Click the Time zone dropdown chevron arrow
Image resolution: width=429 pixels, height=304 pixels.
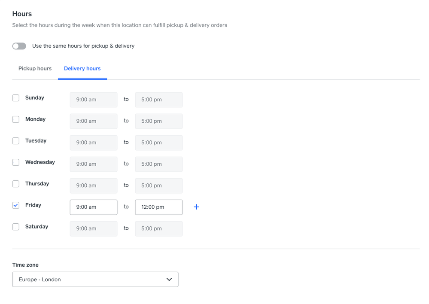[169, 280]
